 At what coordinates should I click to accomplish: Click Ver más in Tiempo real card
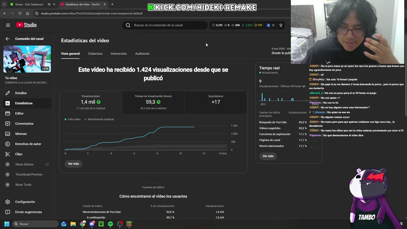268,156
